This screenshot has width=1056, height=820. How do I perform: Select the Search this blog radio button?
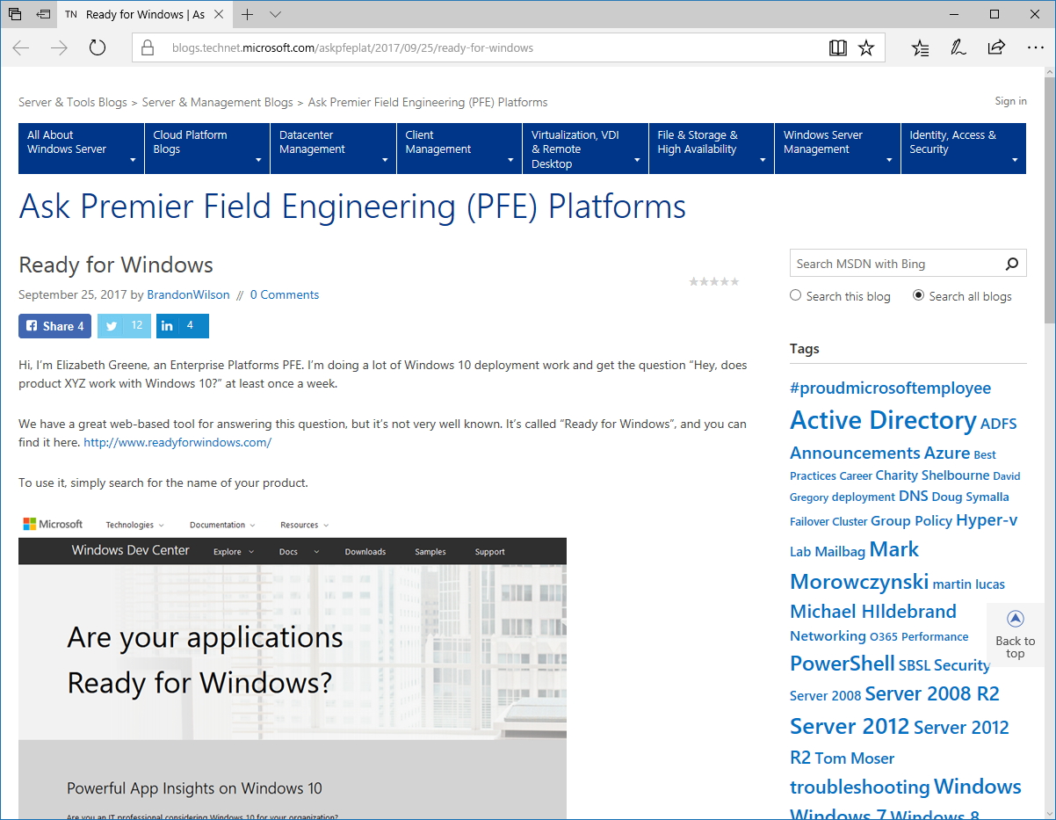point(795,295)
